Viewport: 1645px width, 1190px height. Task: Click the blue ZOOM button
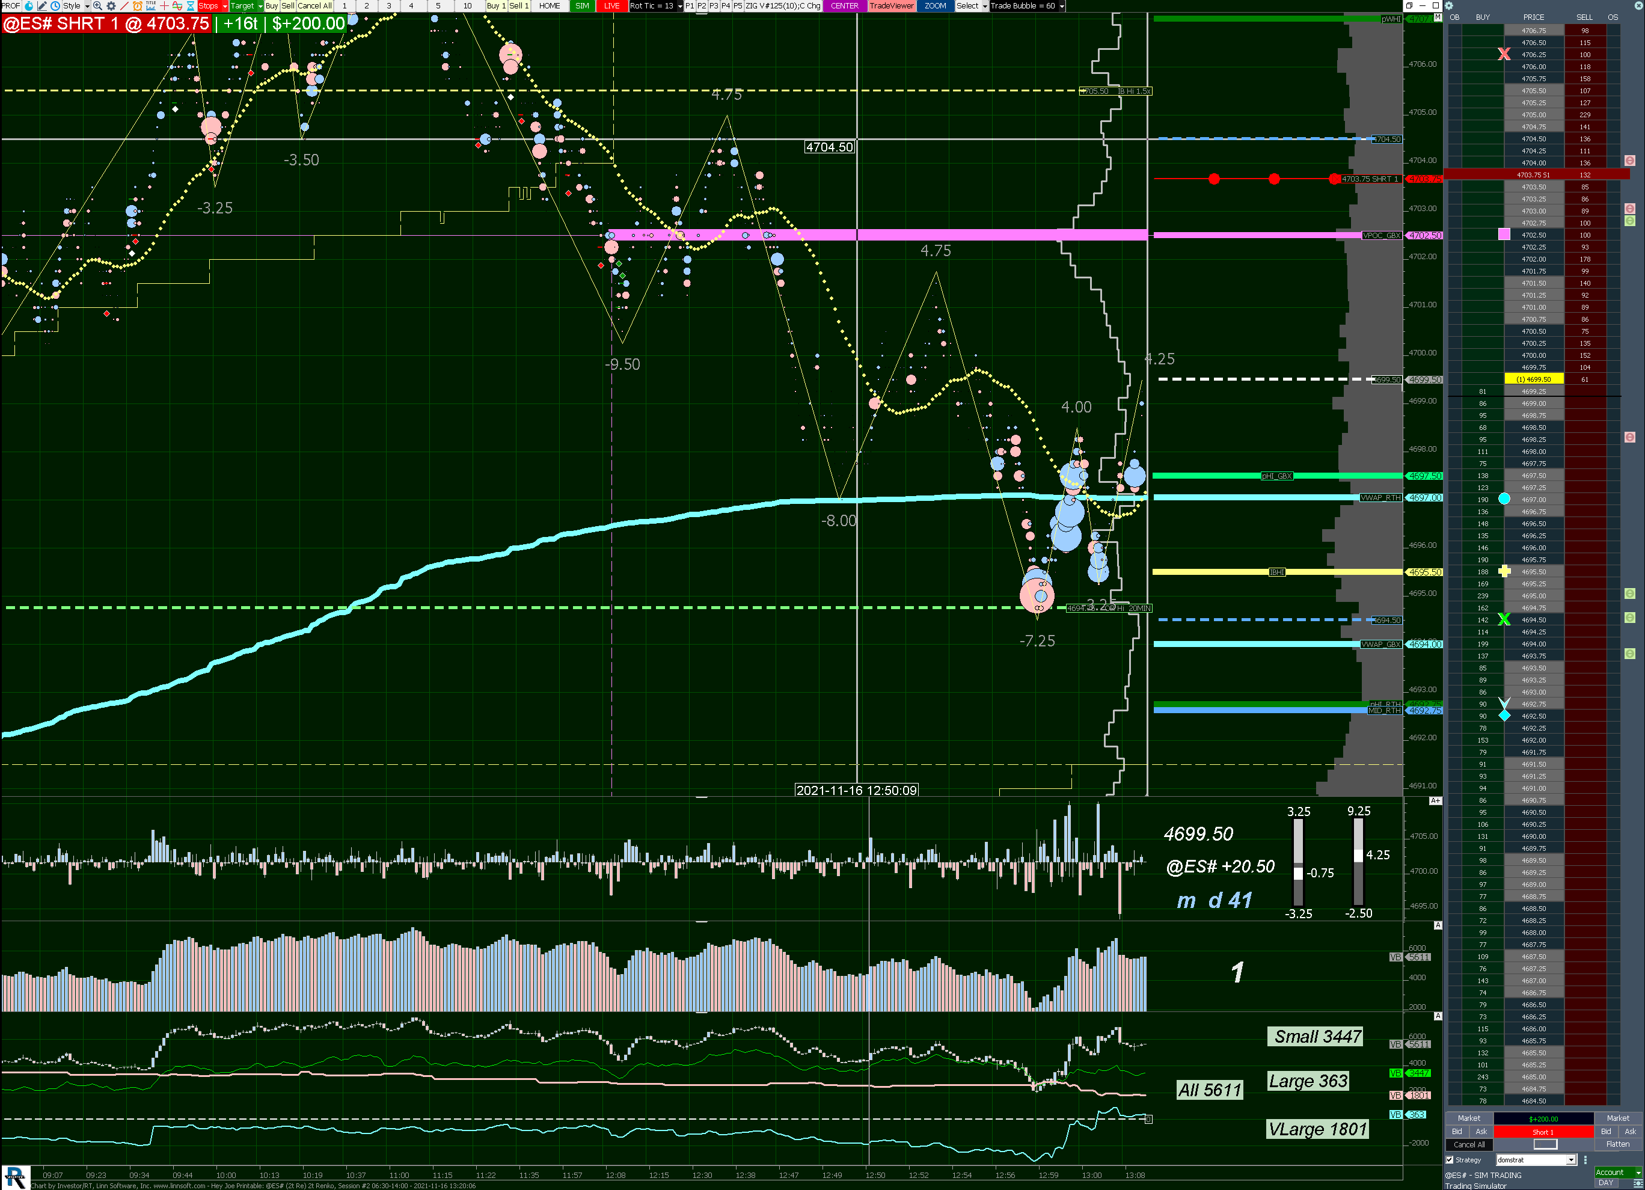[x=935, y=6]
